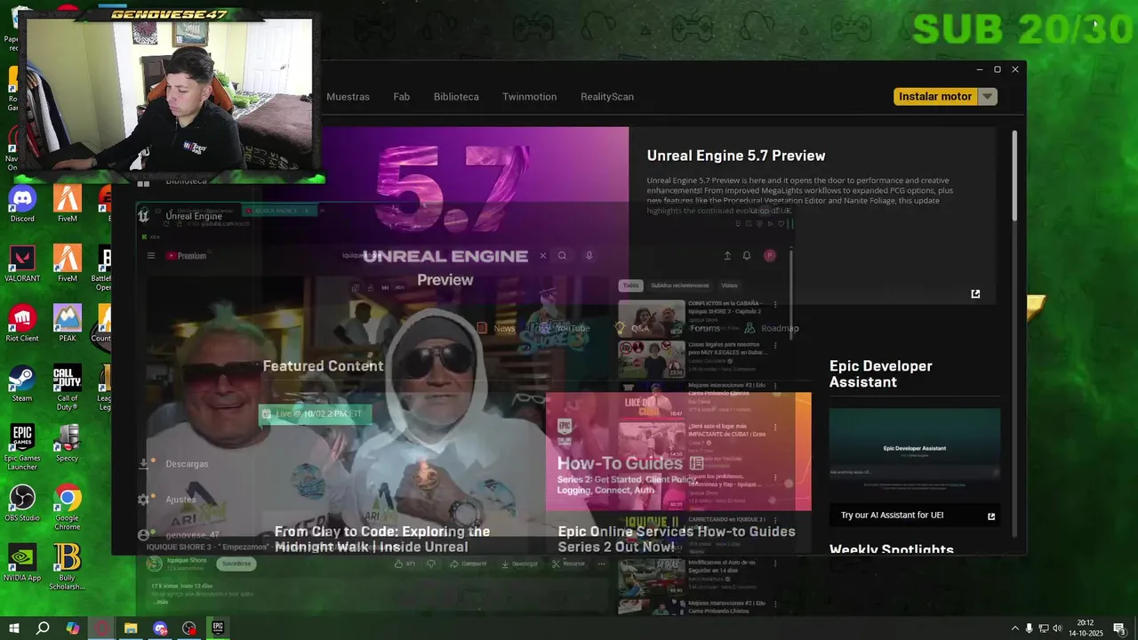Screen dimensions: 1138x640
Task: Click the Instalar motor button
Action: point(935,96)
